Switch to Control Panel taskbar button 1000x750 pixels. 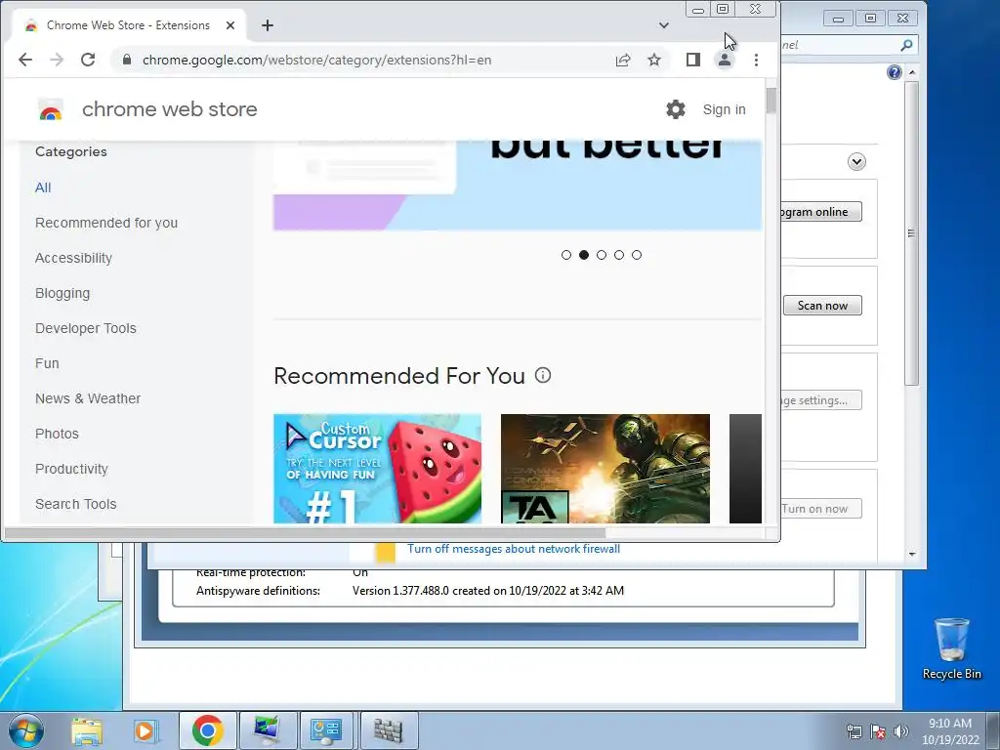326,730
